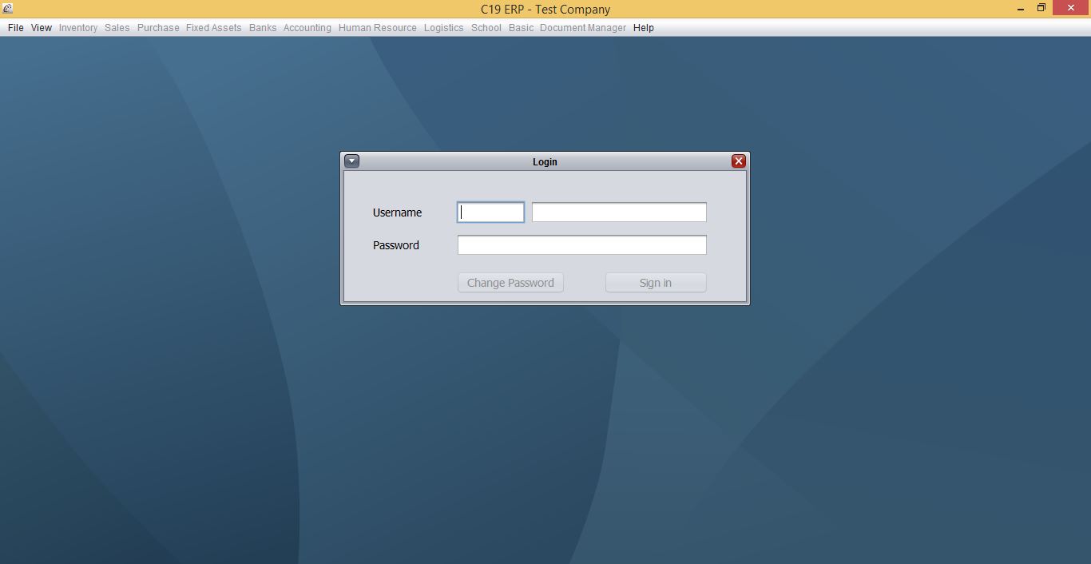Click the C19 ERP application icon
The image size is (1091, 564).
point(7,9)
